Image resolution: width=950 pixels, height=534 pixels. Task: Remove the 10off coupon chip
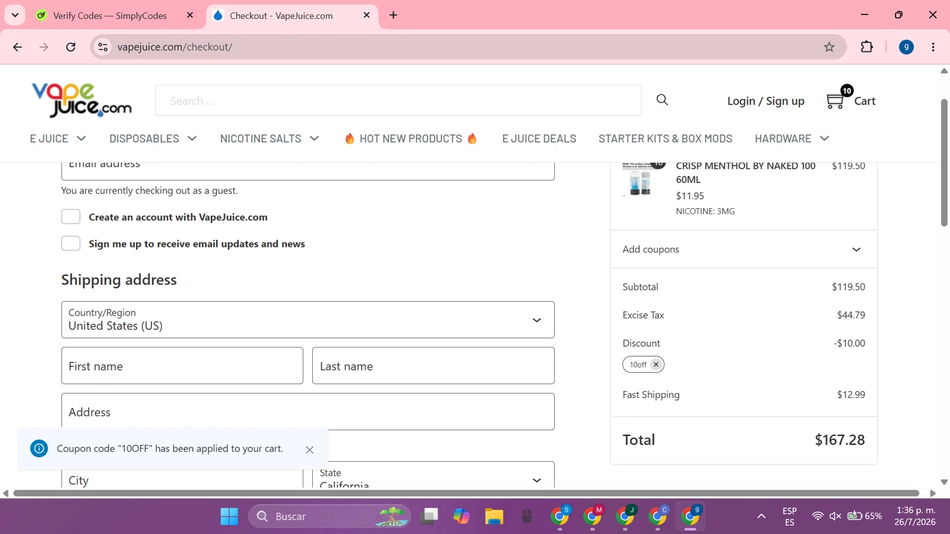(656, 364)
